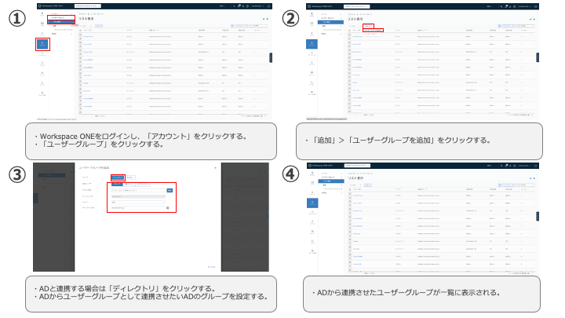This screenshot has width=565, height=318.
Task: Click icon beside Group Base DN field
Action: (168, 208)
